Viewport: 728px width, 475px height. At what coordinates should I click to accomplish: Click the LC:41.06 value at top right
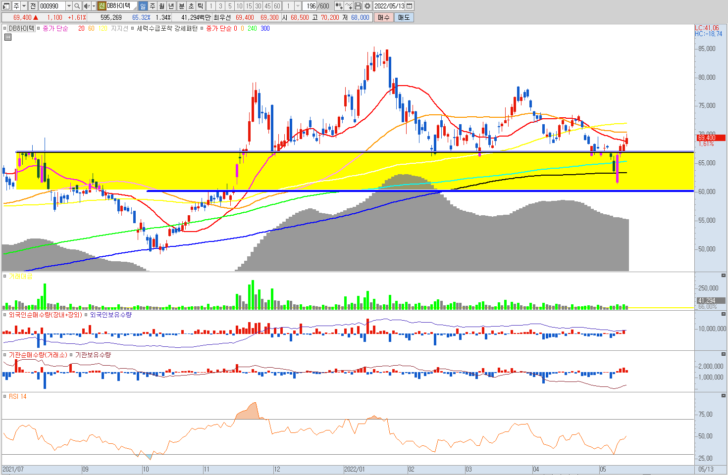tap(707, 28)
